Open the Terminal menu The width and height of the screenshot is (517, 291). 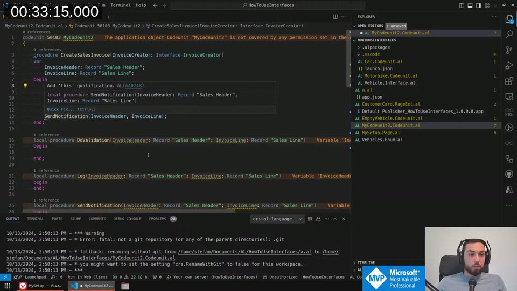pyautogui.click(x=120, y=5)
